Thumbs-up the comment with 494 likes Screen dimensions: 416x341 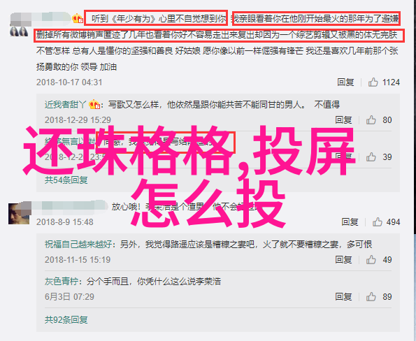click(x=377, y=222)
